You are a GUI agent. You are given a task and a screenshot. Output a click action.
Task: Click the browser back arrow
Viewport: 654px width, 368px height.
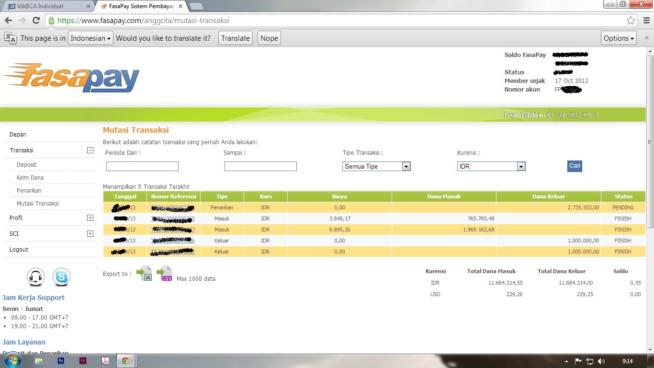pos(8,21)
